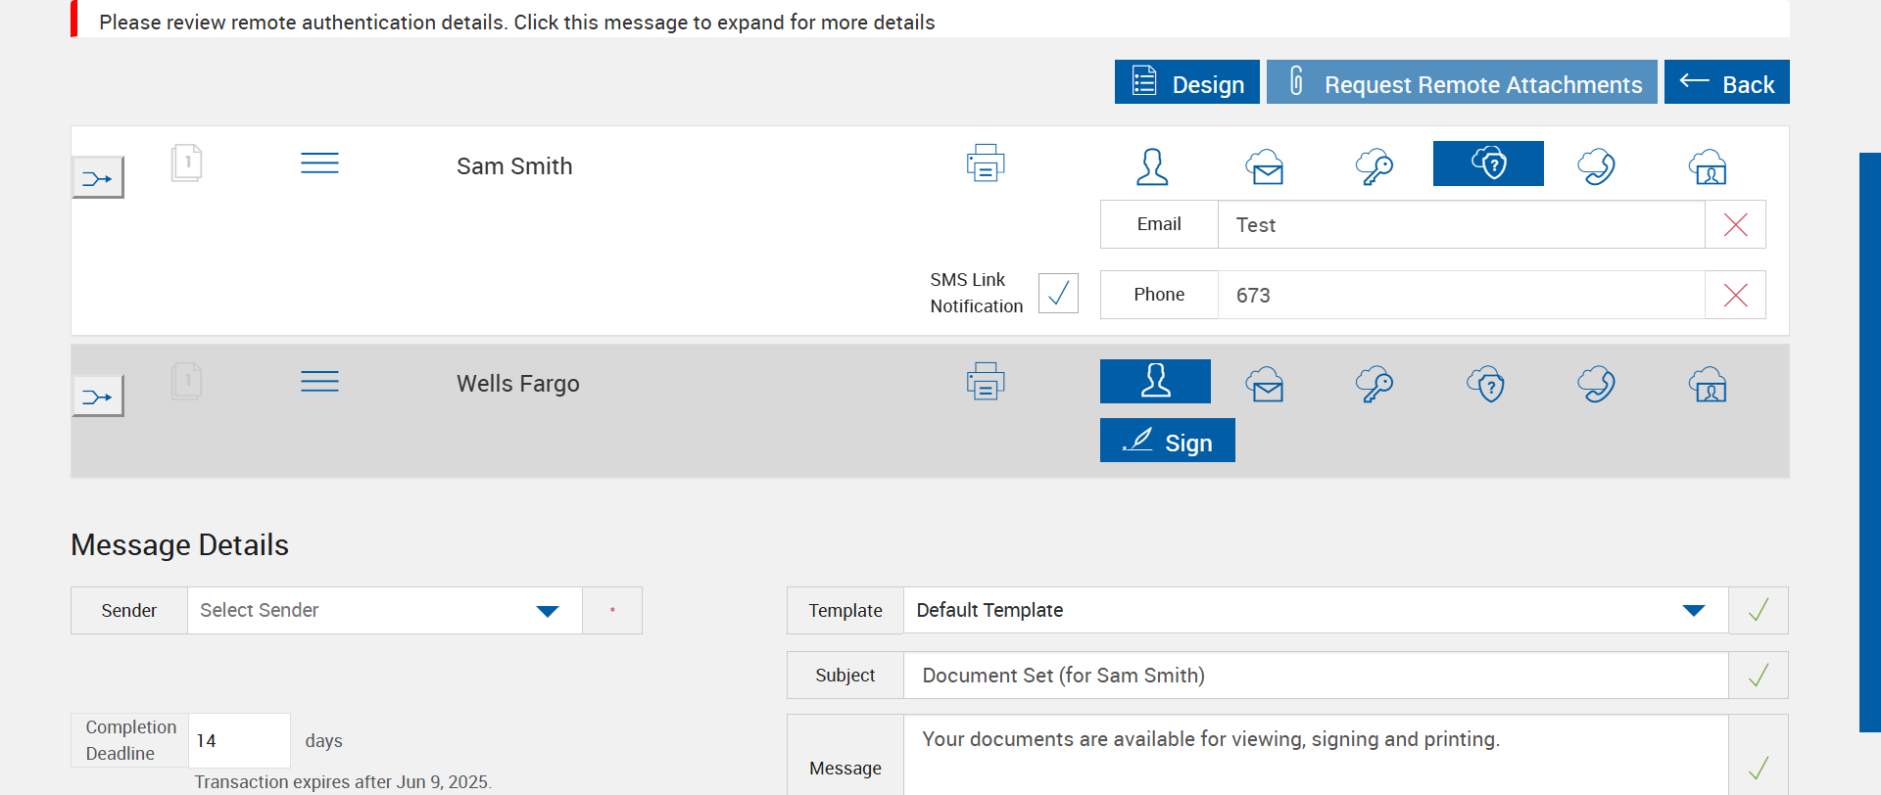This screenshot has height=795, width=1881.
Task: Select email authentication icon for Sam Smith
Action: coord(1265,166)
